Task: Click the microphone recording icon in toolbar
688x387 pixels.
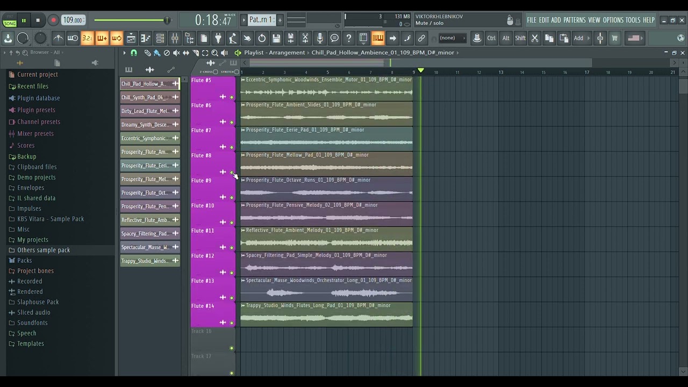Action: tap(320, 38)
